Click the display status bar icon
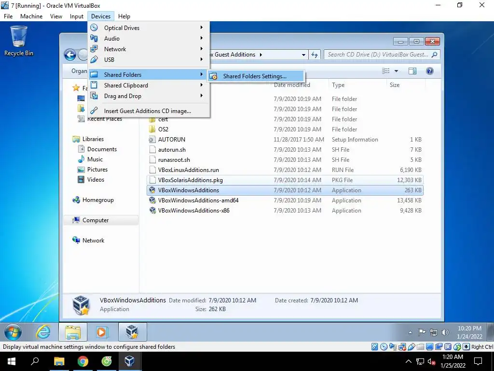 (429, 347)
